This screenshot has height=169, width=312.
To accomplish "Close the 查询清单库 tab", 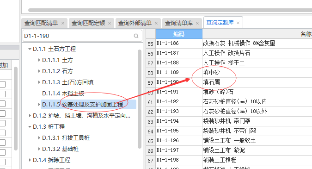I will click(197, 23).
